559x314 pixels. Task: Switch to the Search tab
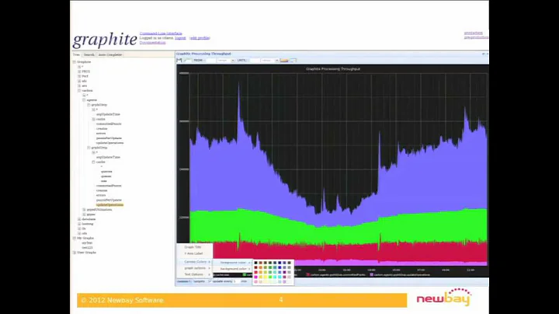(x=89, y=54)
